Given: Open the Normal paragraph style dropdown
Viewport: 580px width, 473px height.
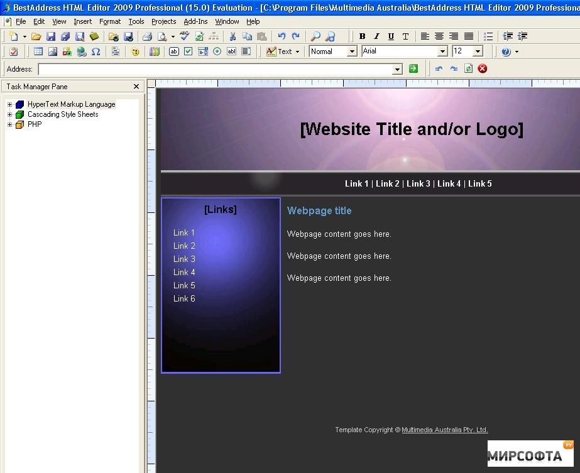Looking at the screenshot, I should coord(352,52).
